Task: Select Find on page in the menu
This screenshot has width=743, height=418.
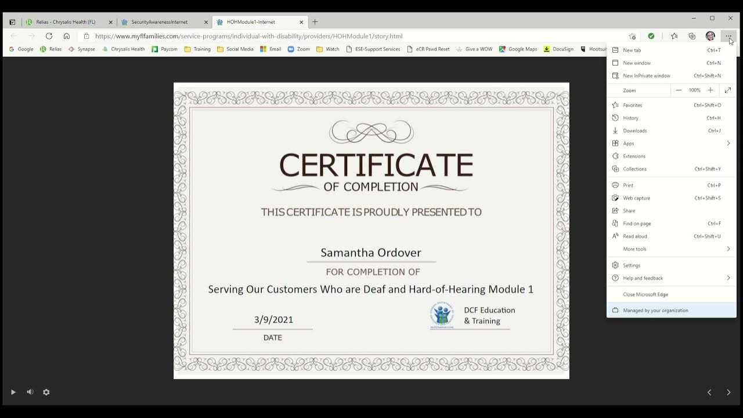Action: point(672,224)
